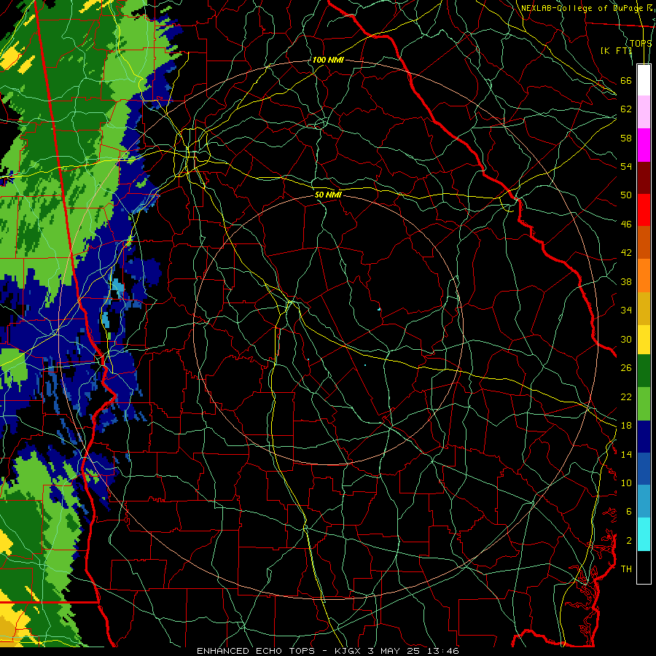Click the black TH threshold legend swatch
Image resolution: width=656 pixels, height=656 pixels.
pos(644,567)
